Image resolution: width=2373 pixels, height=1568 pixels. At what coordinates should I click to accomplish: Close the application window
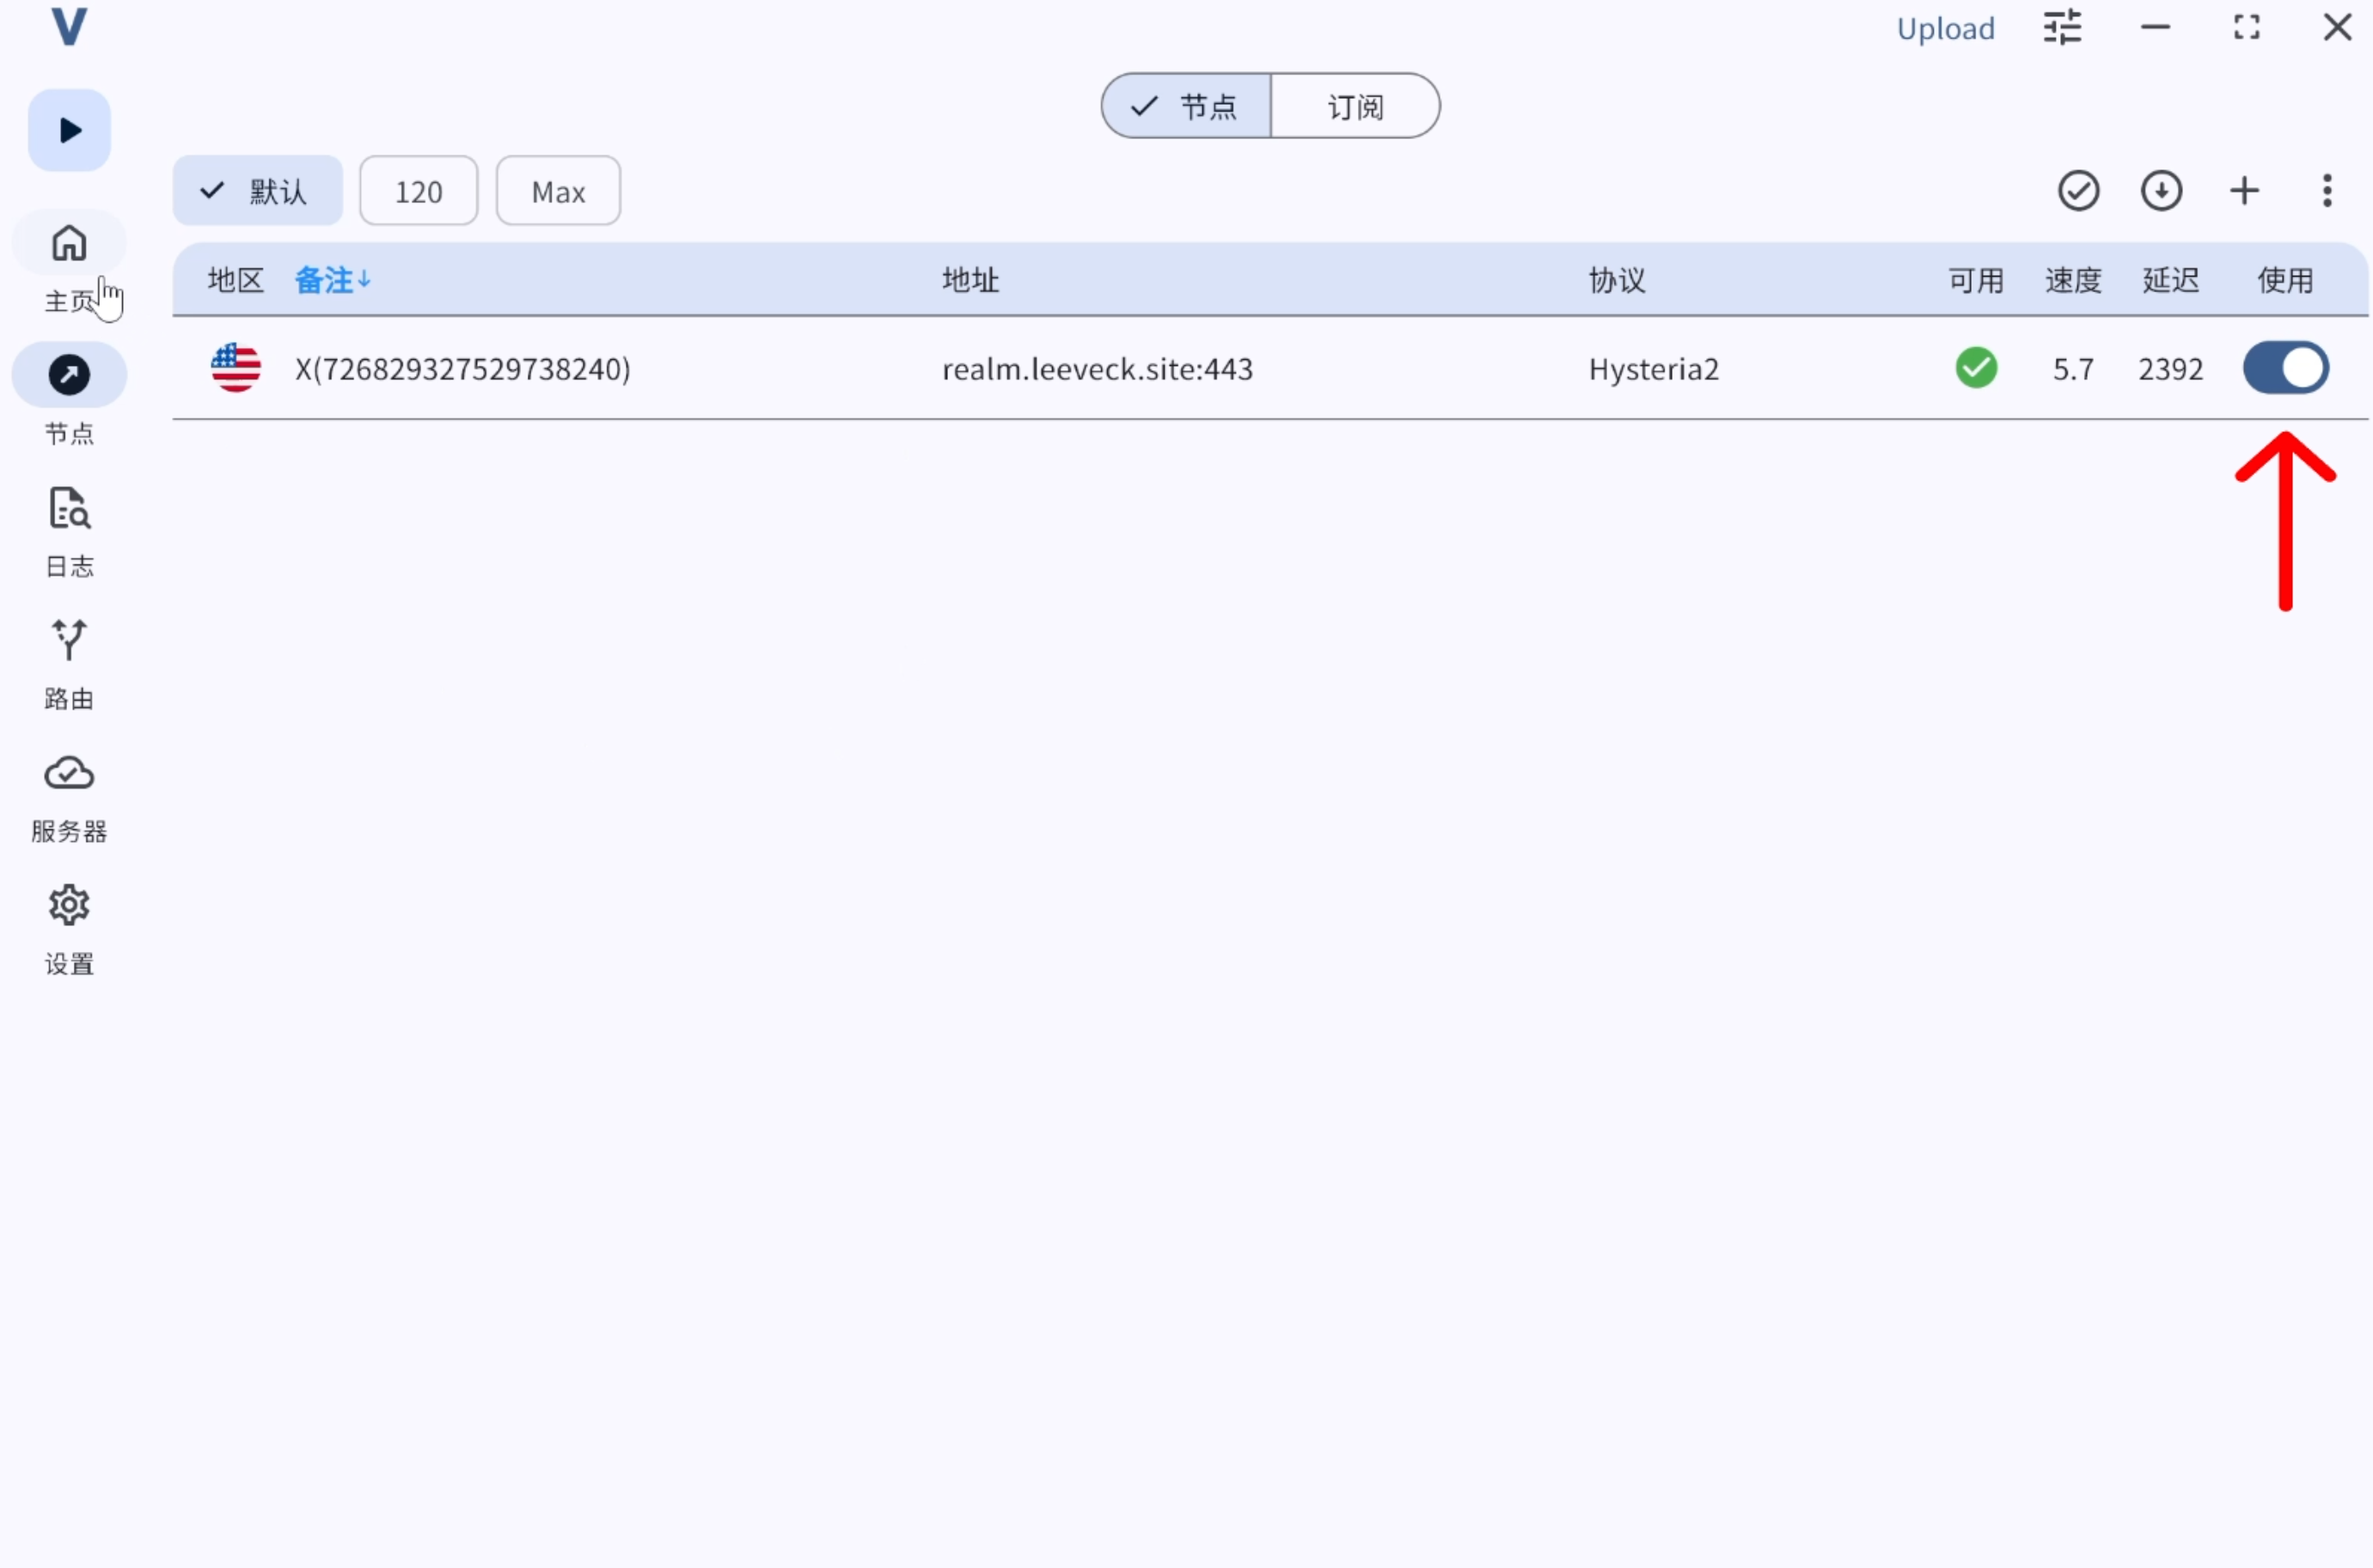point(2337,27)
